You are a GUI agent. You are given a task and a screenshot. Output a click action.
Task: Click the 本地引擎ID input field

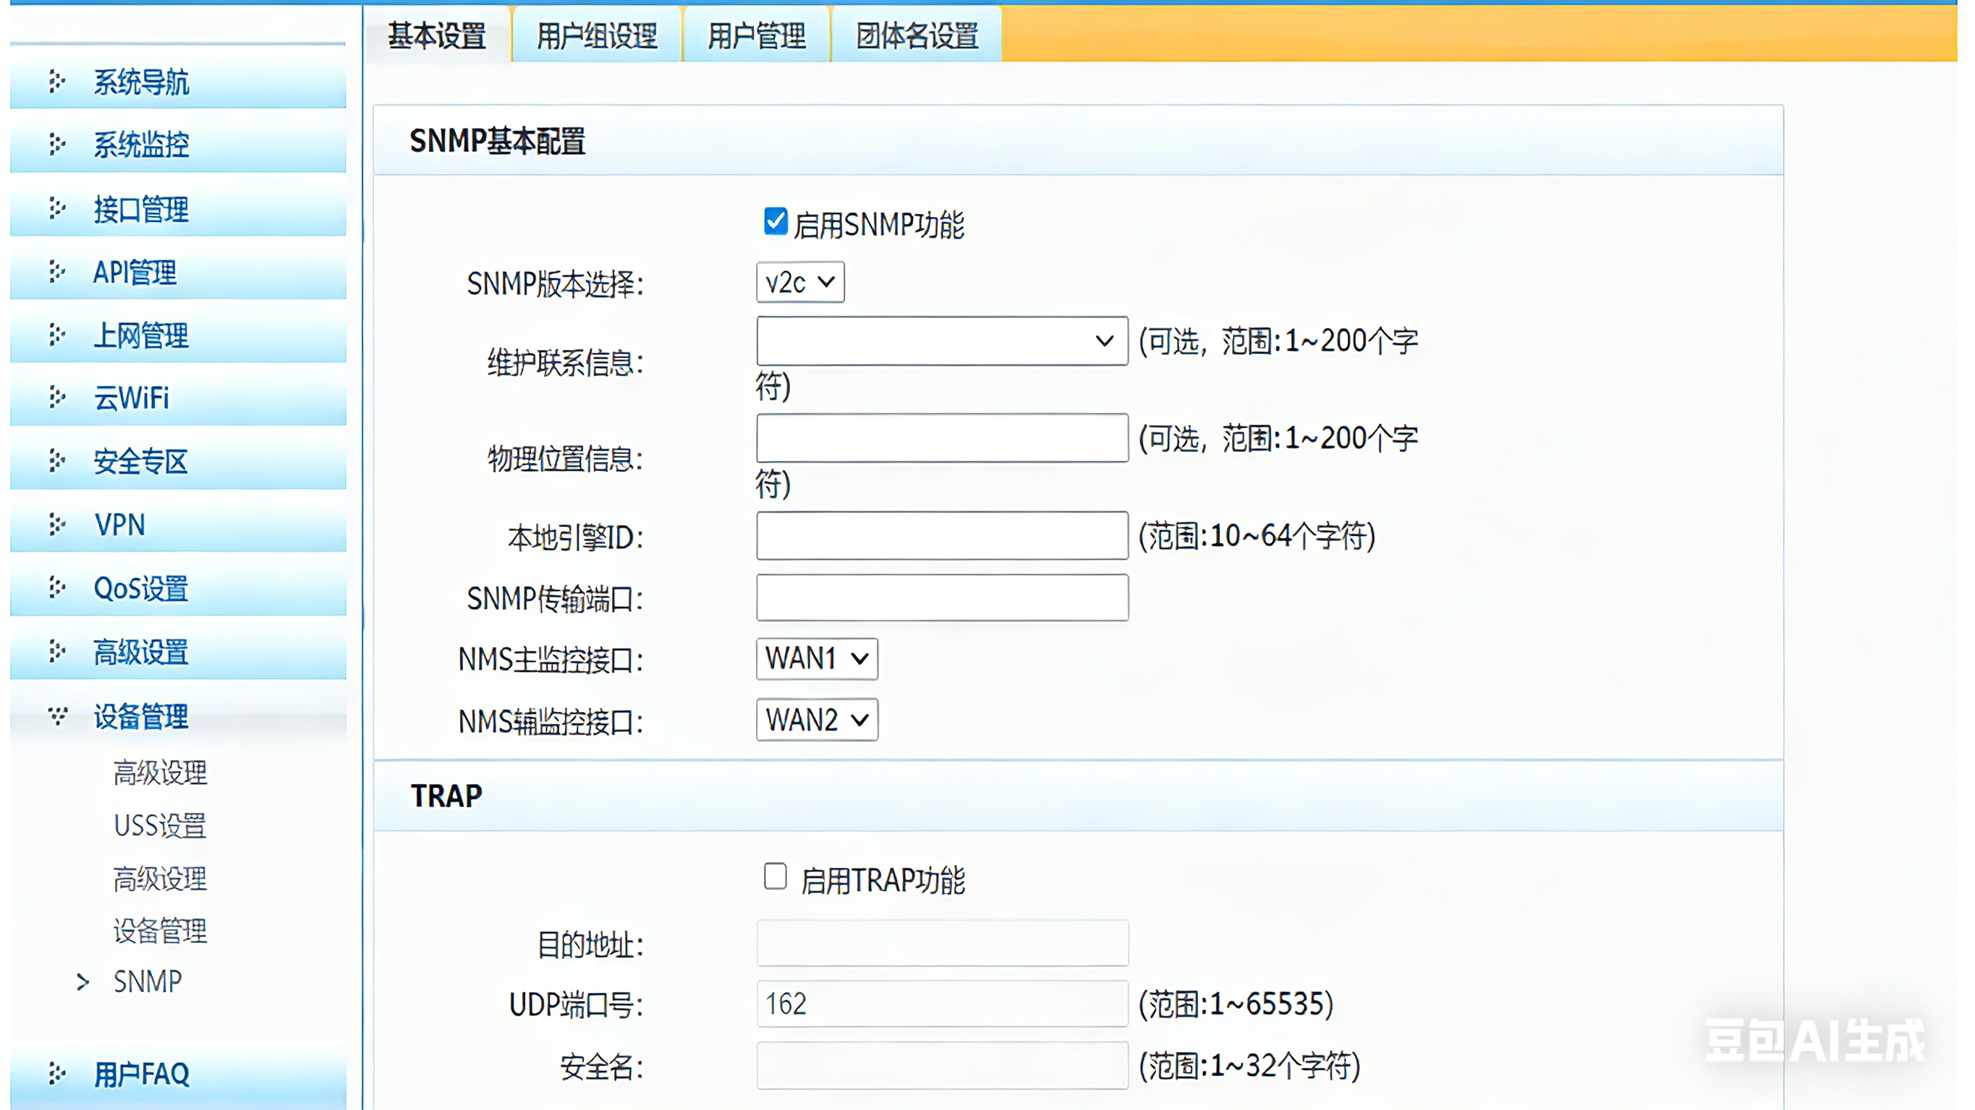coord(941,535)
